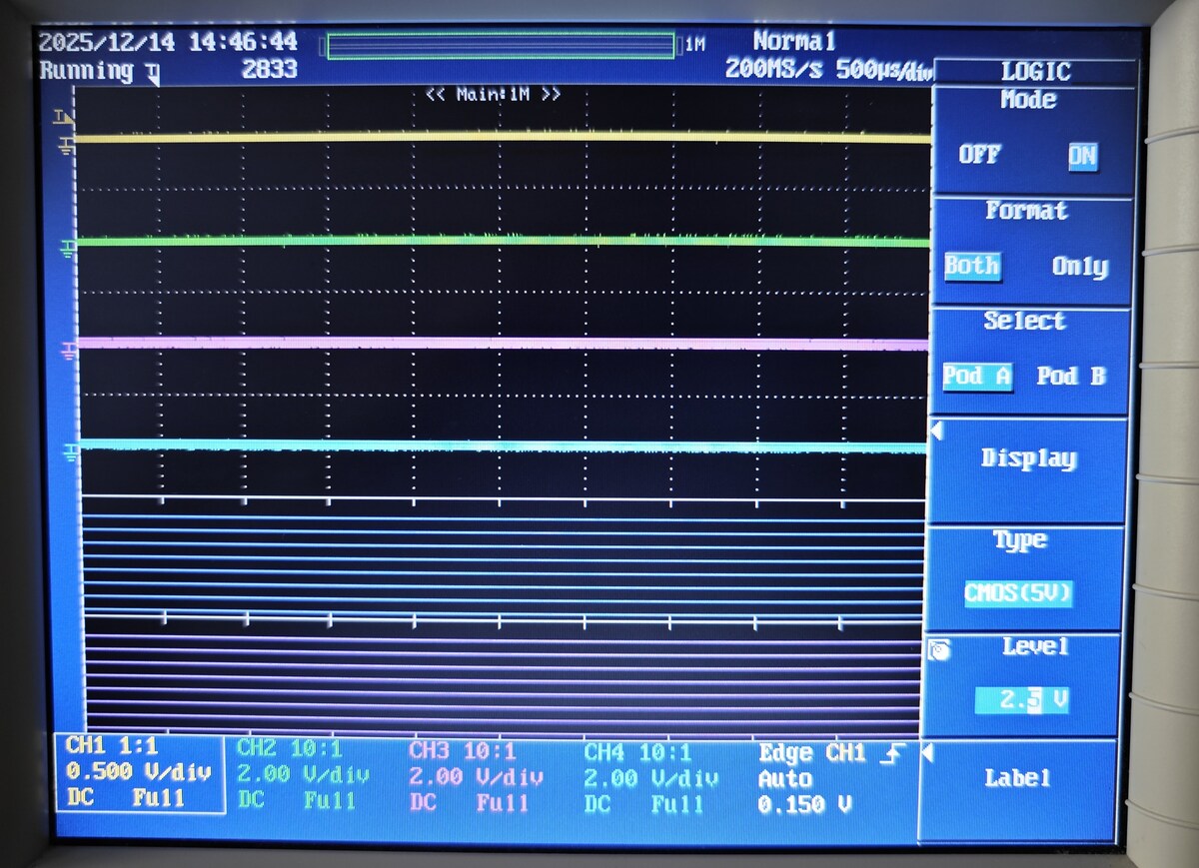Click CH3 2.00 V/div scale value

point(476,777)
